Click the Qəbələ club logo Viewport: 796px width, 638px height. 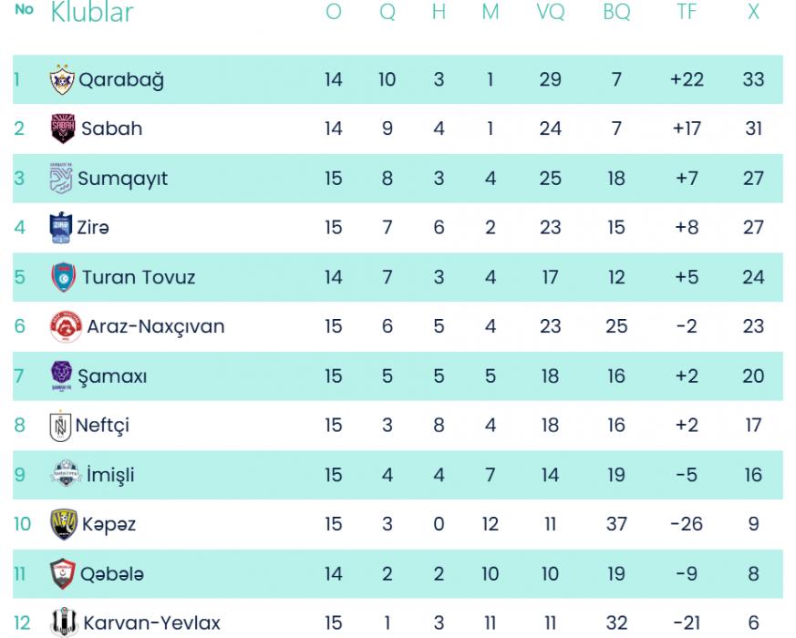62,573
